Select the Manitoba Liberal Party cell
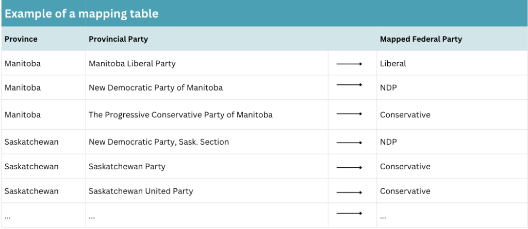Viewport: 528px width, 229px height. pyautogui.click(x=132, y=64)
